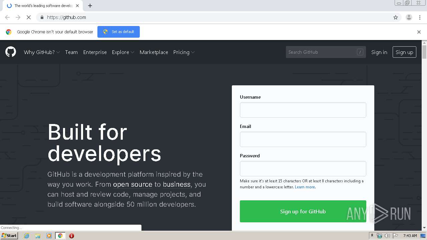
Task: Check the taskbar clock showing 7:43 AM
Action: pos(410,236)
